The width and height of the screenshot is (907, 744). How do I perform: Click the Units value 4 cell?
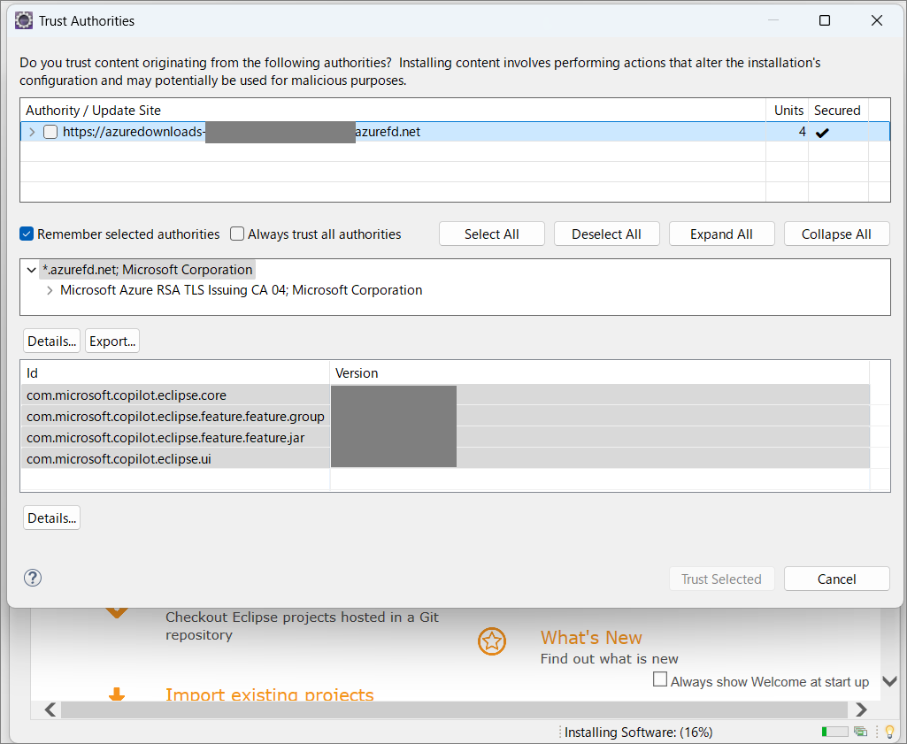tap(788, 132)
